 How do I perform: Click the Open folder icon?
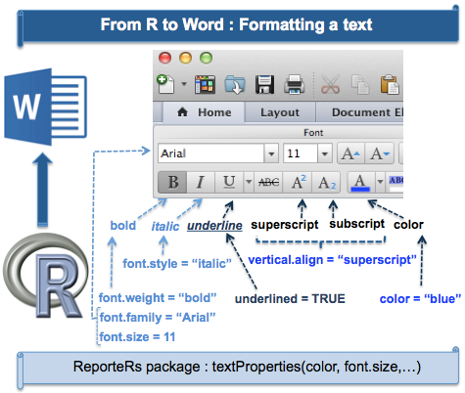pyautogui.click(x=235, y=85)
